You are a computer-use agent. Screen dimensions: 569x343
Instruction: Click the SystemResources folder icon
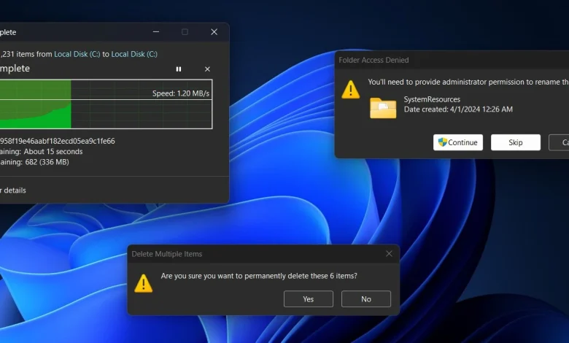click(383, 108)
